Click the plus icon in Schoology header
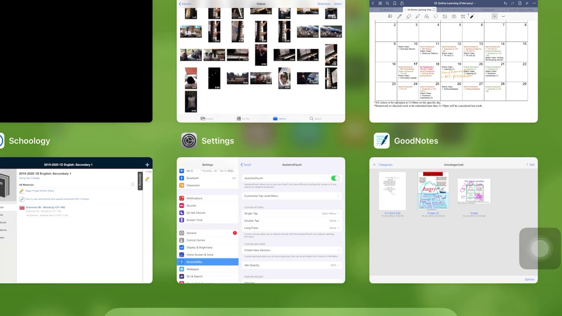Viewport: 562px width, 316px height. (x=147, y=165)
